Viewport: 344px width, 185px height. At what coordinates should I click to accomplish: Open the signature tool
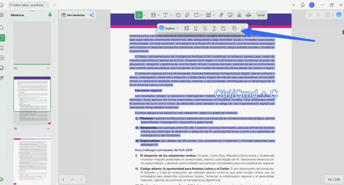[x=249, y=15]
